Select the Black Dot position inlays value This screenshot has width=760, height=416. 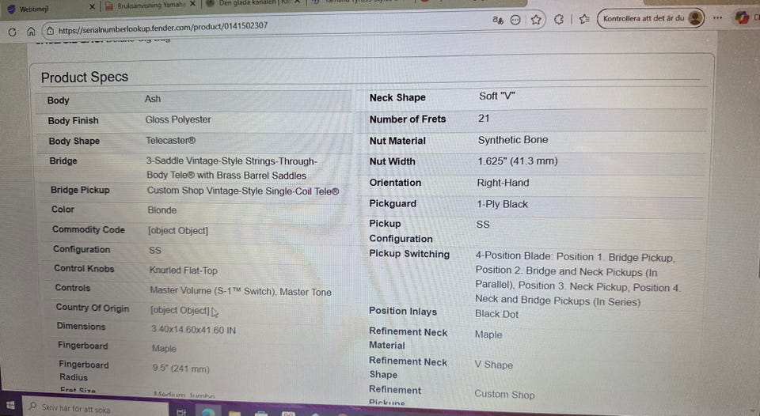pyautogui.click(x=496, y=314)
